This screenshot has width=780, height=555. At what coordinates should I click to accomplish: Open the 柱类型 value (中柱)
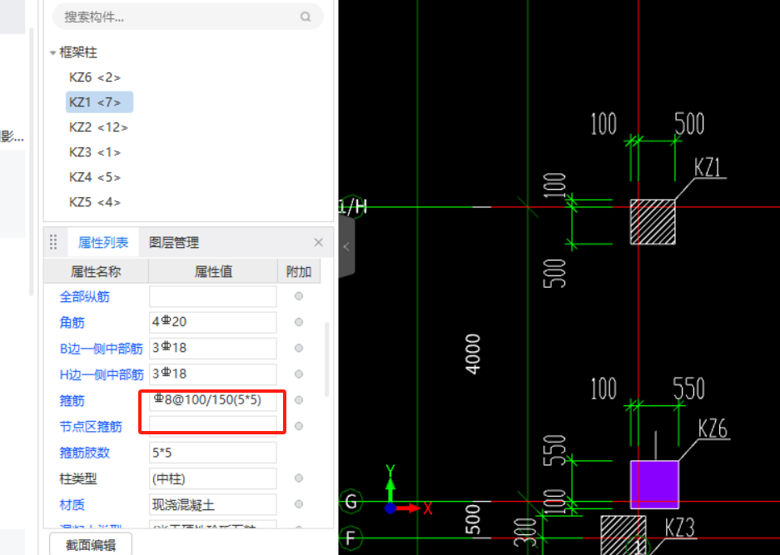[213, 478]
